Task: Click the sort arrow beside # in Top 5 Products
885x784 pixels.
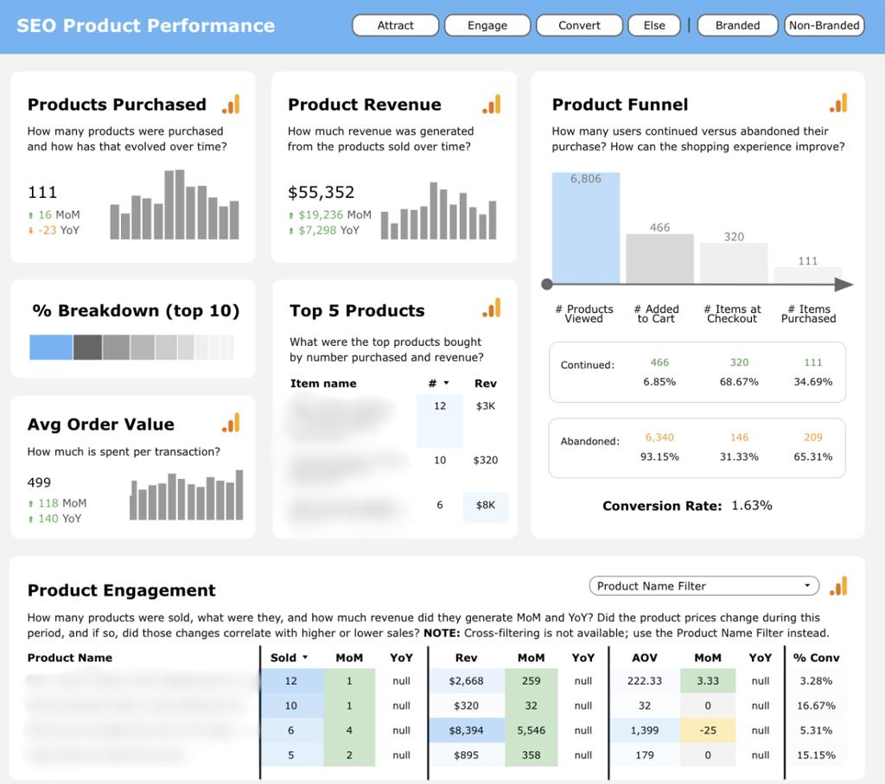Action: (x=447, y=383)
